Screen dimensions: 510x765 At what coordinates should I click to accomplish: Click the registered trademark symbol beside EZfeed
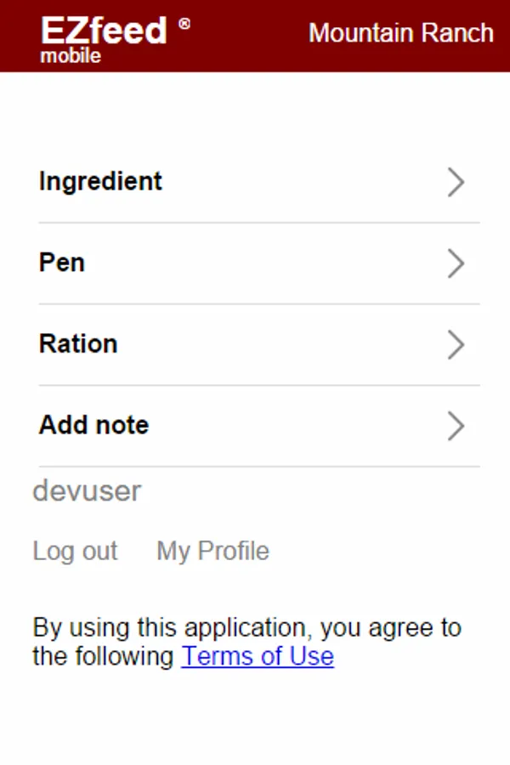click(184, 24)
